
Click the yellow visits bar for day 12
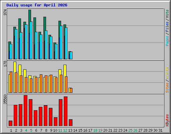click(65, 71)
